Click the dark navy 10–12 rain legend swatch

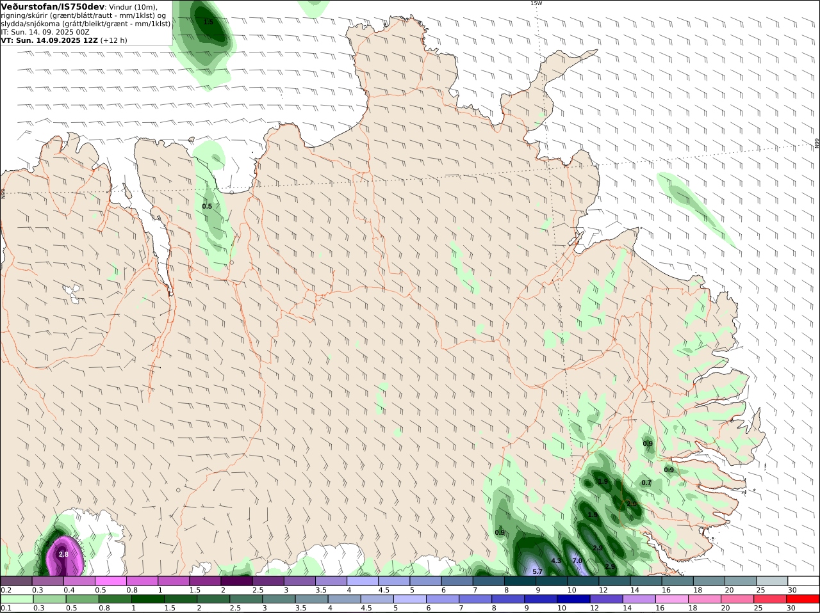tap(572, 599)
